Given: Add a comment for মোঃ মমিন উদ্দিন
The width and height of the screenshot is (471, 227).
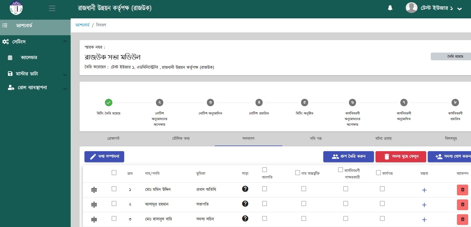Looking at the screenshot, I should click(424, 190).
